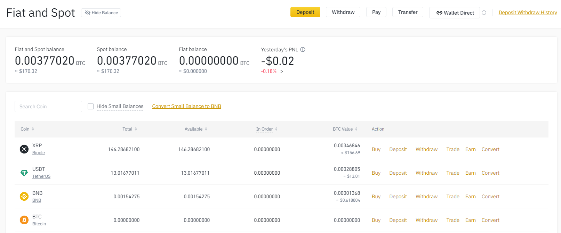Click Deposit in the BTC row
Image resolution: width=561 pixels, height=233 pixels.
coord(398,220)
